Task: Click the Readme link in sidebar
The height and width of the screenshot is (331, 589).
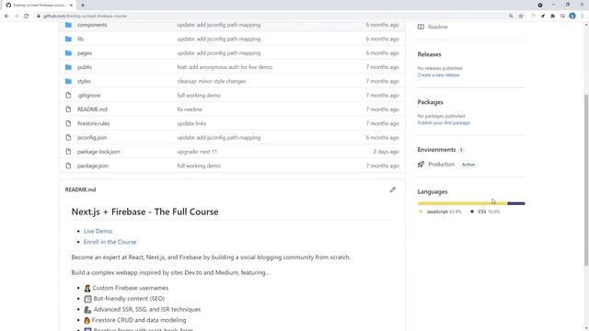Action: pos(438,27)
